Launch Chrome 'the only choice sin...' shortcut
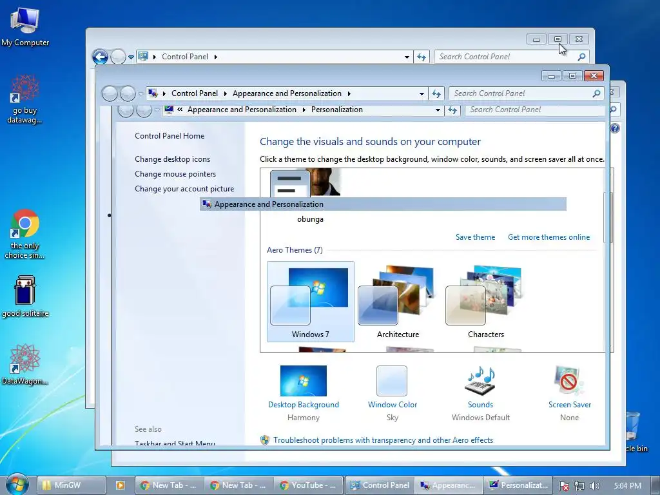Viewport: 660px width, 495px height. pyautogui.click(x=24, y=235)
